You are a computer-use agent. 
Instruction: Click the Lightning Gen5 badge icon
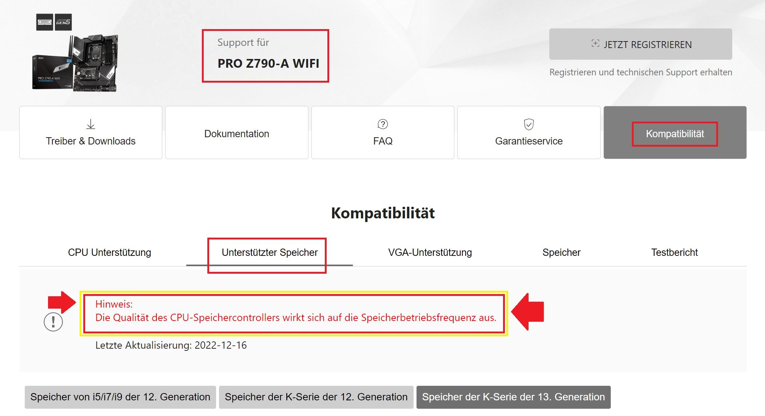63,22
